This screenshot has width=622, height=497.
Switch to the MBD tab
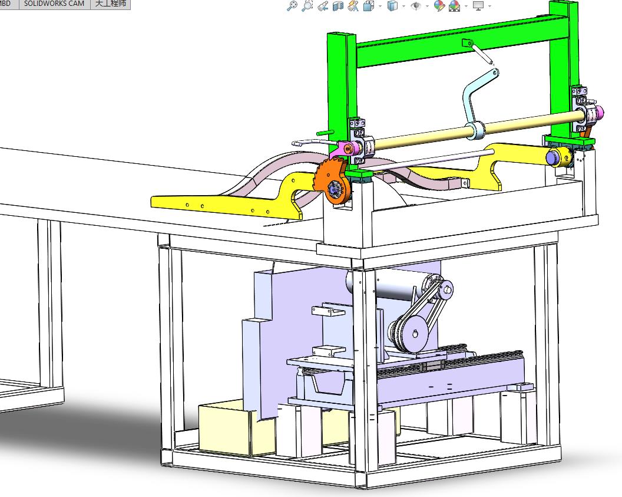click(x=6, y=4)
